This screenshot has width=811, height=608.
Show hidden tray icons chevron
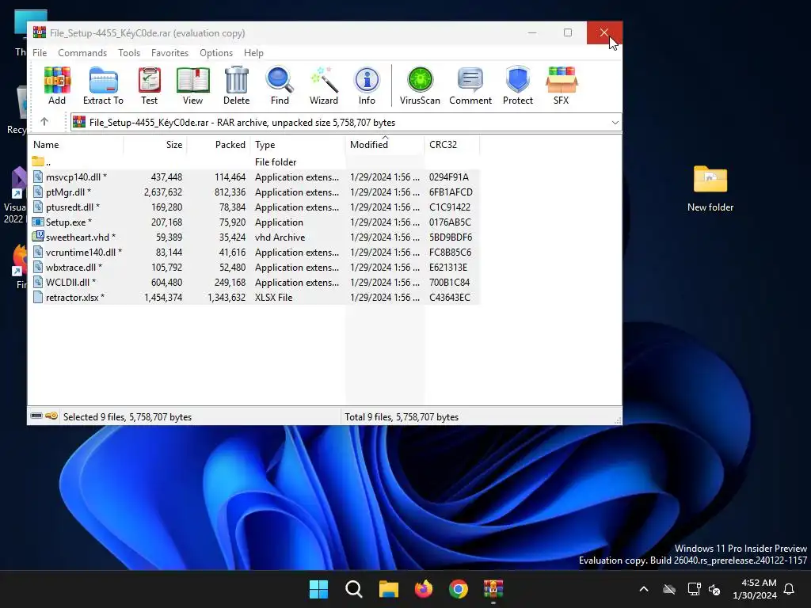coord(644,589)
